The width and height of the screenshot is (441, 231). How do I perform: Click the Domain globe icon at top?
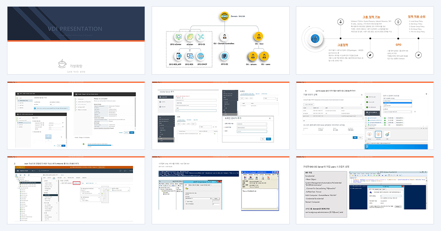tap(225, 16)
